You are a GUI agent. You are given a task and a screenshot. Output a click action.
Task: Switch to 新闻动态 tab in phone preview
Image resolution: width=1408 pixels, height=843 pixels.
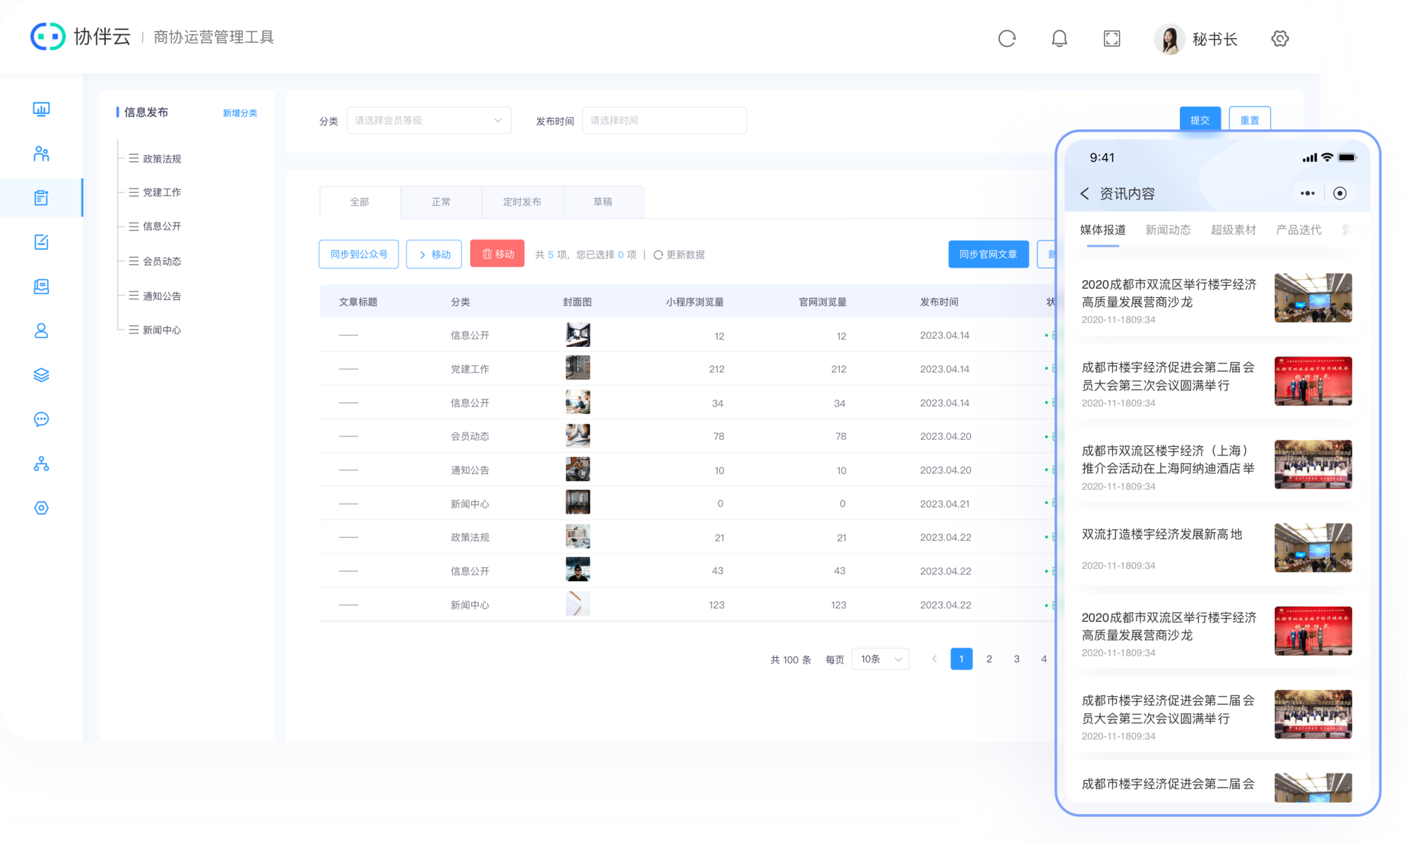click(x=1167, y=230)
